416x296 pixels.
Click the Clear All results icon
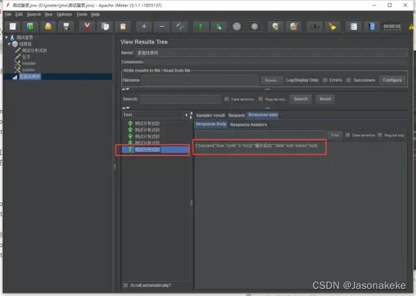293,26
